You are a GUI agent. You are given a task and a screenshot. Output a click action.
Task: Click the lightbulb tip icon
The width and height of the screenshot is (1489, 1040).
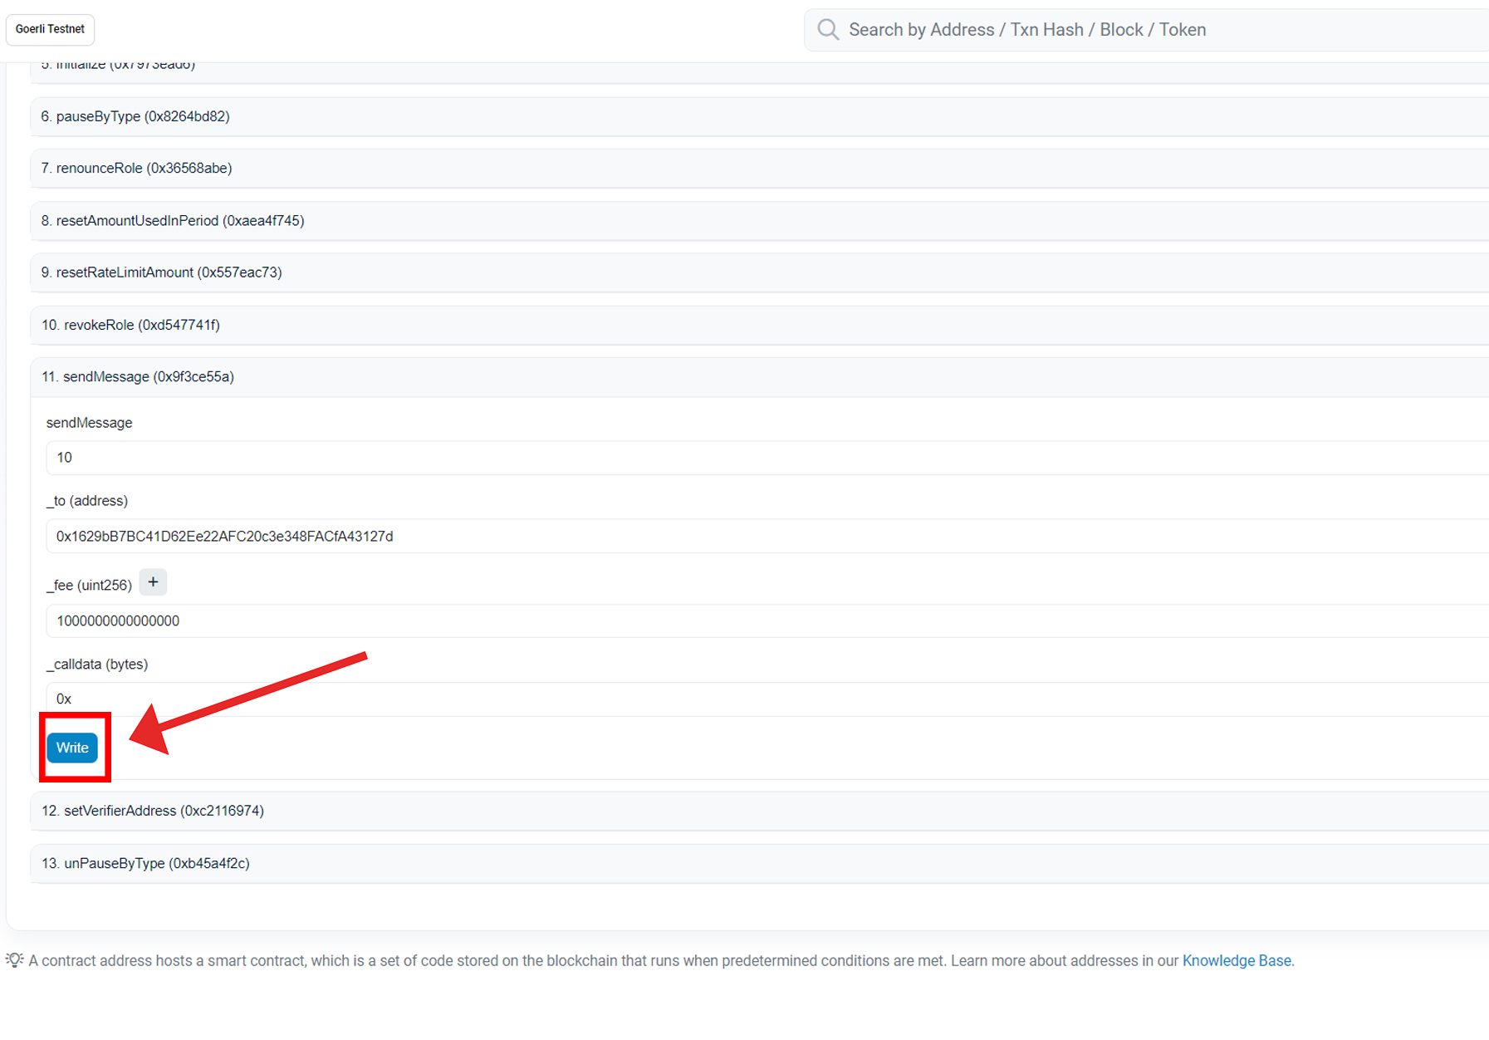click(x=14, y=960)
